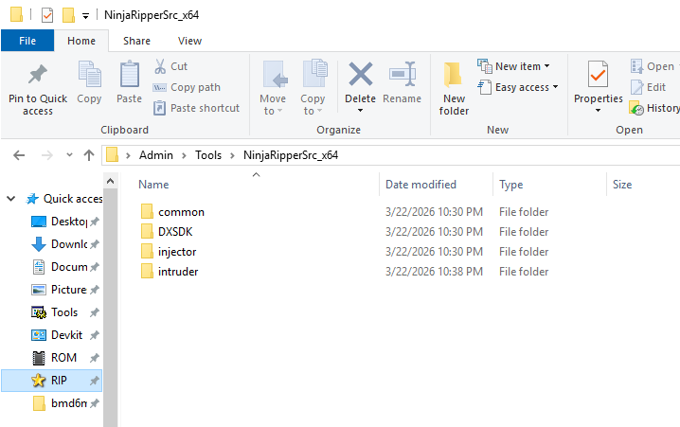Image resolution: width=680 pixels, height=427 pixels.
Task: Collapse the Quick access tree node
Action: [x=11, y=199]
